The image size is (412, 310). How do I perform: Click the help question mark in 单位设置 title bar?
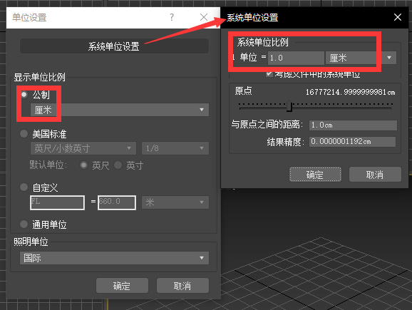click(x=172, y=17)
